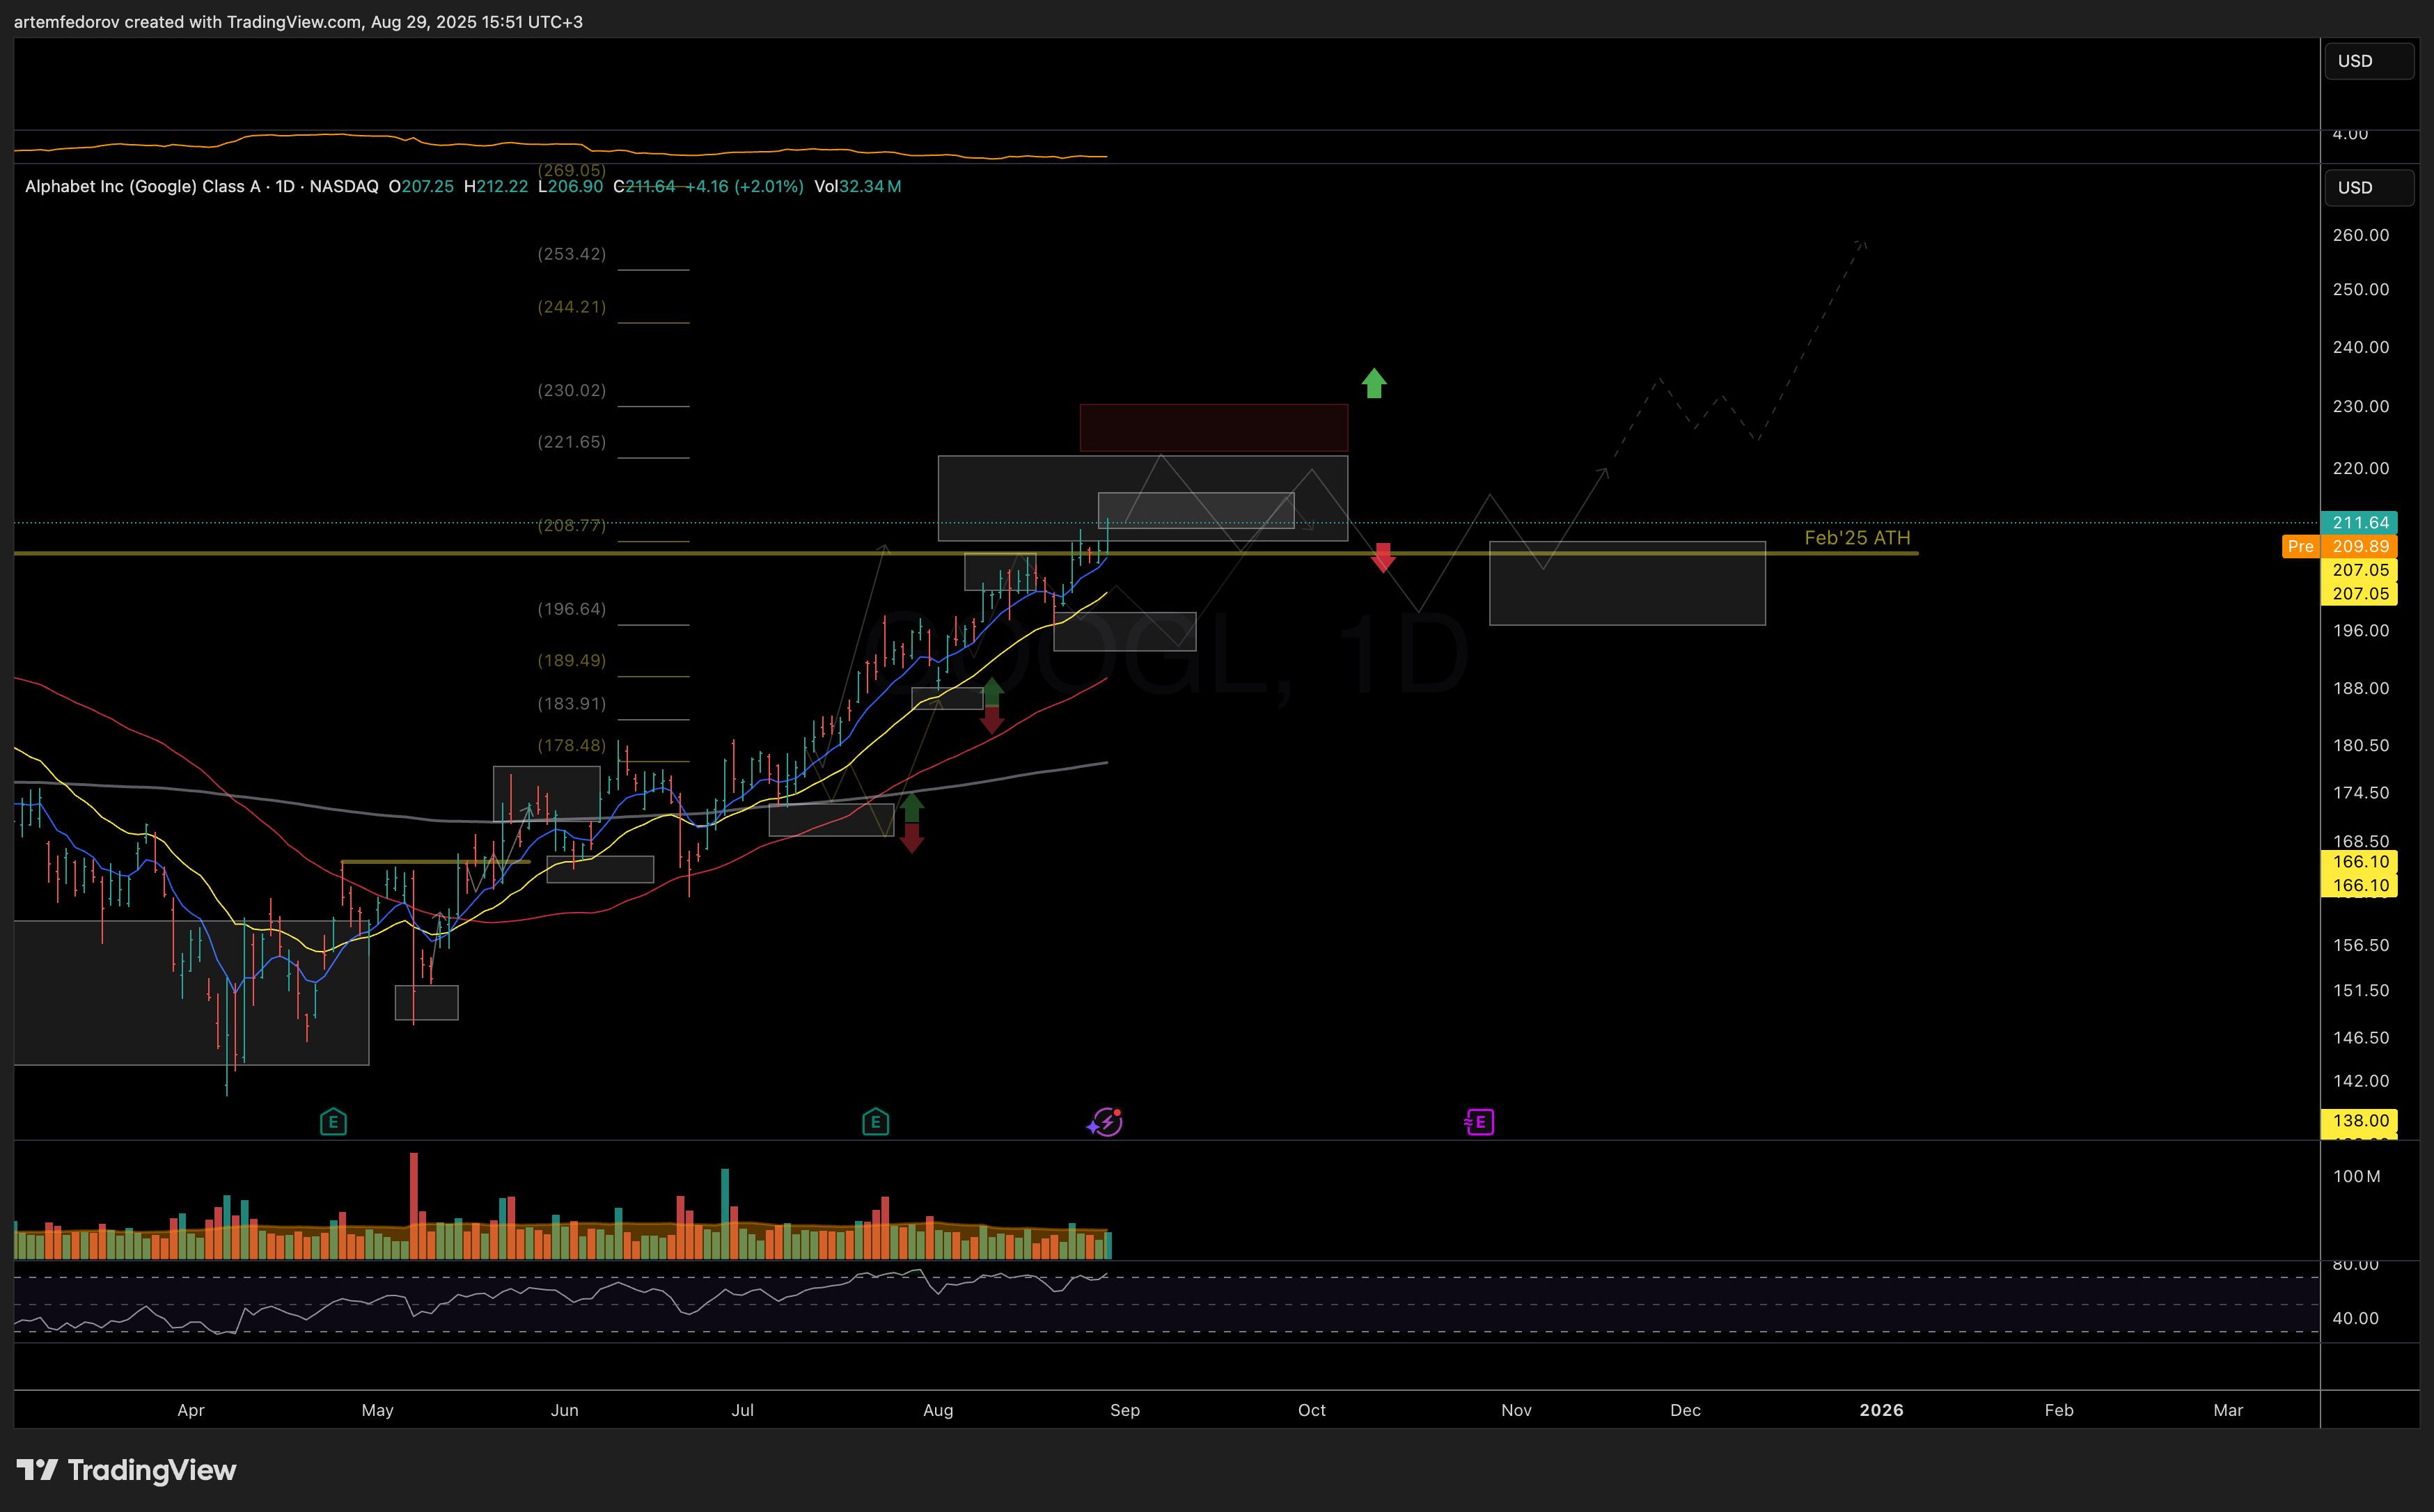Open the lightning event icon near September
This screenshot has width=2434, height=1512.
tap(1105, 1122)
